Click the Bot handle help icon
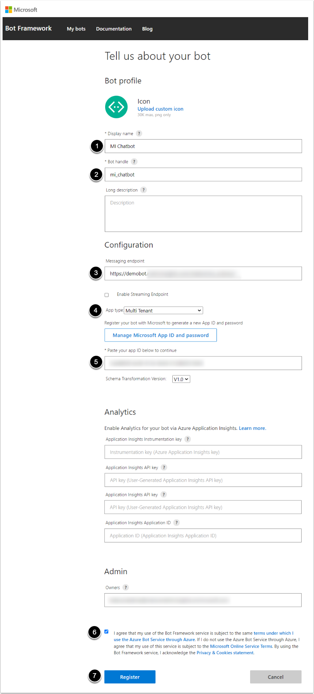This screenshot has height=694, width=314. pyautogui.click(x=134, y=161)
